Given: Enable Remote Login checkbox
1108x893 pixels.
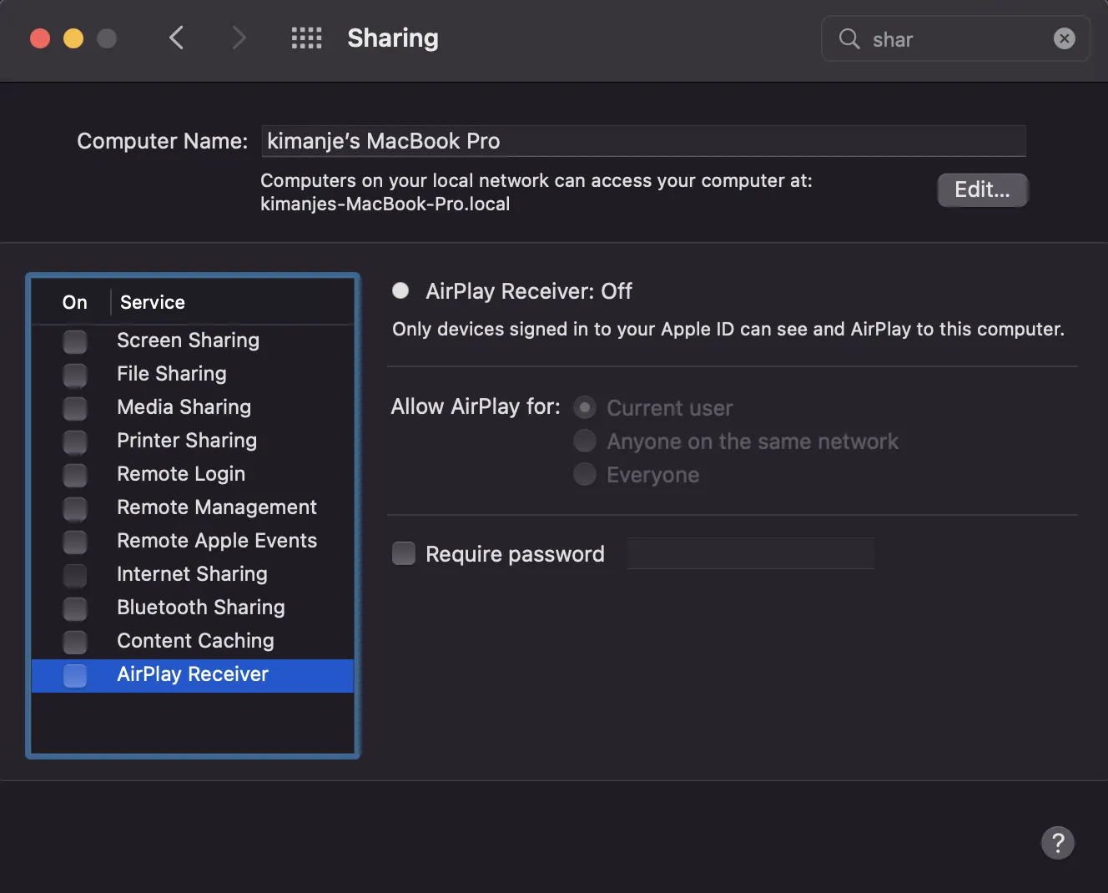Looking at the screenshot, I should (x=75, y=475).
